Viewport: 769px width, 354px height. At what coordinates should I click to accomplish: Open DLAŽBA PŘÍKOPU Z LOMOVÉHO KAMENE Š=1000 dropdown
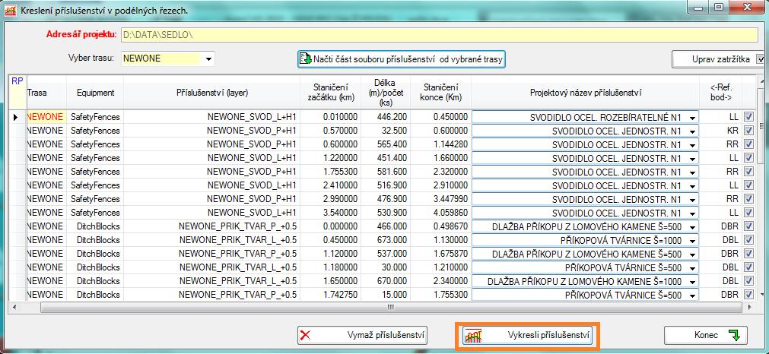(x=692, y=282)
